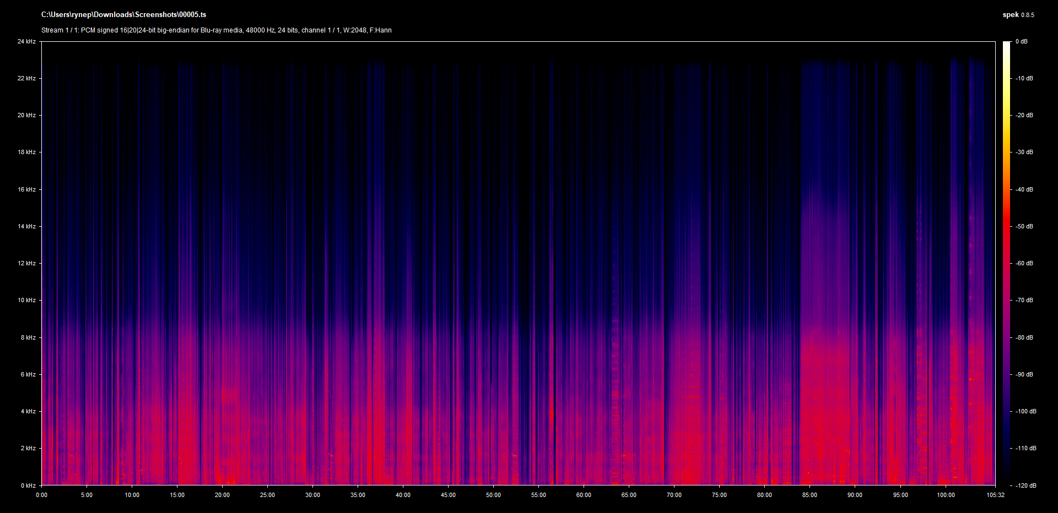
Task: Click the 16 kHz frequency axis label
Action: [x=26, y=189]
